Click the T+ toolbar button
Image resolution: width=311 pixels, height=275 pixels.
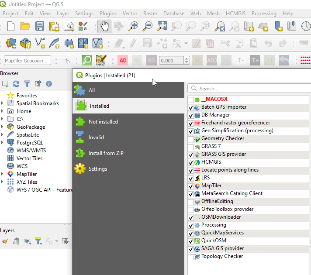[x=255, y=60]
